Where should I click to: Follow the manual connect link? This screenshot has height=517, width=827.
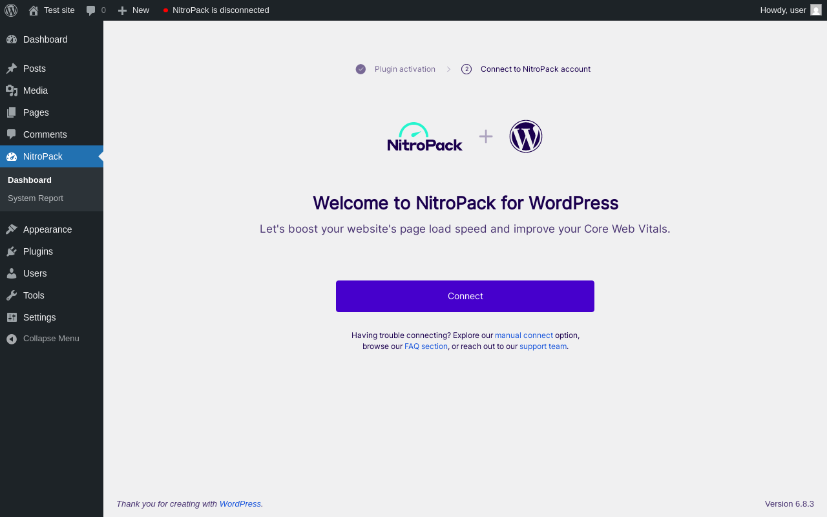point(524,335)
